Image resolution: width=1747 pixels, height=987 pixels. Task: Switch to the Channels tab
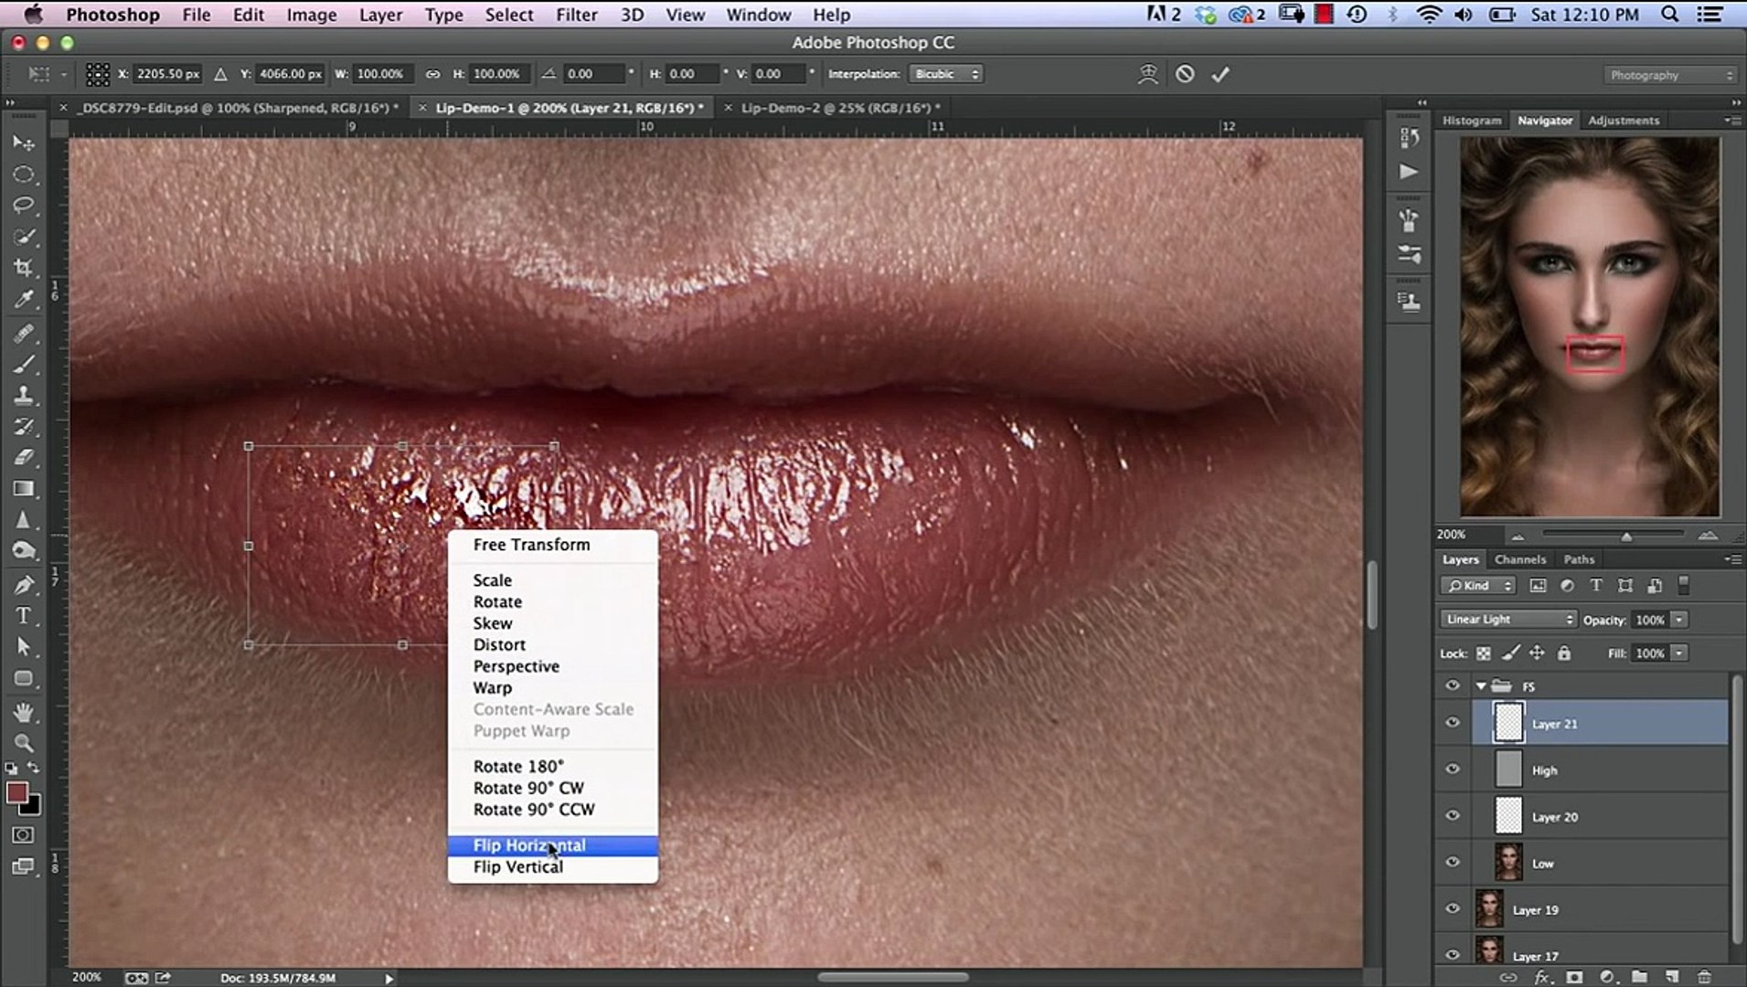click(1519, 559)
